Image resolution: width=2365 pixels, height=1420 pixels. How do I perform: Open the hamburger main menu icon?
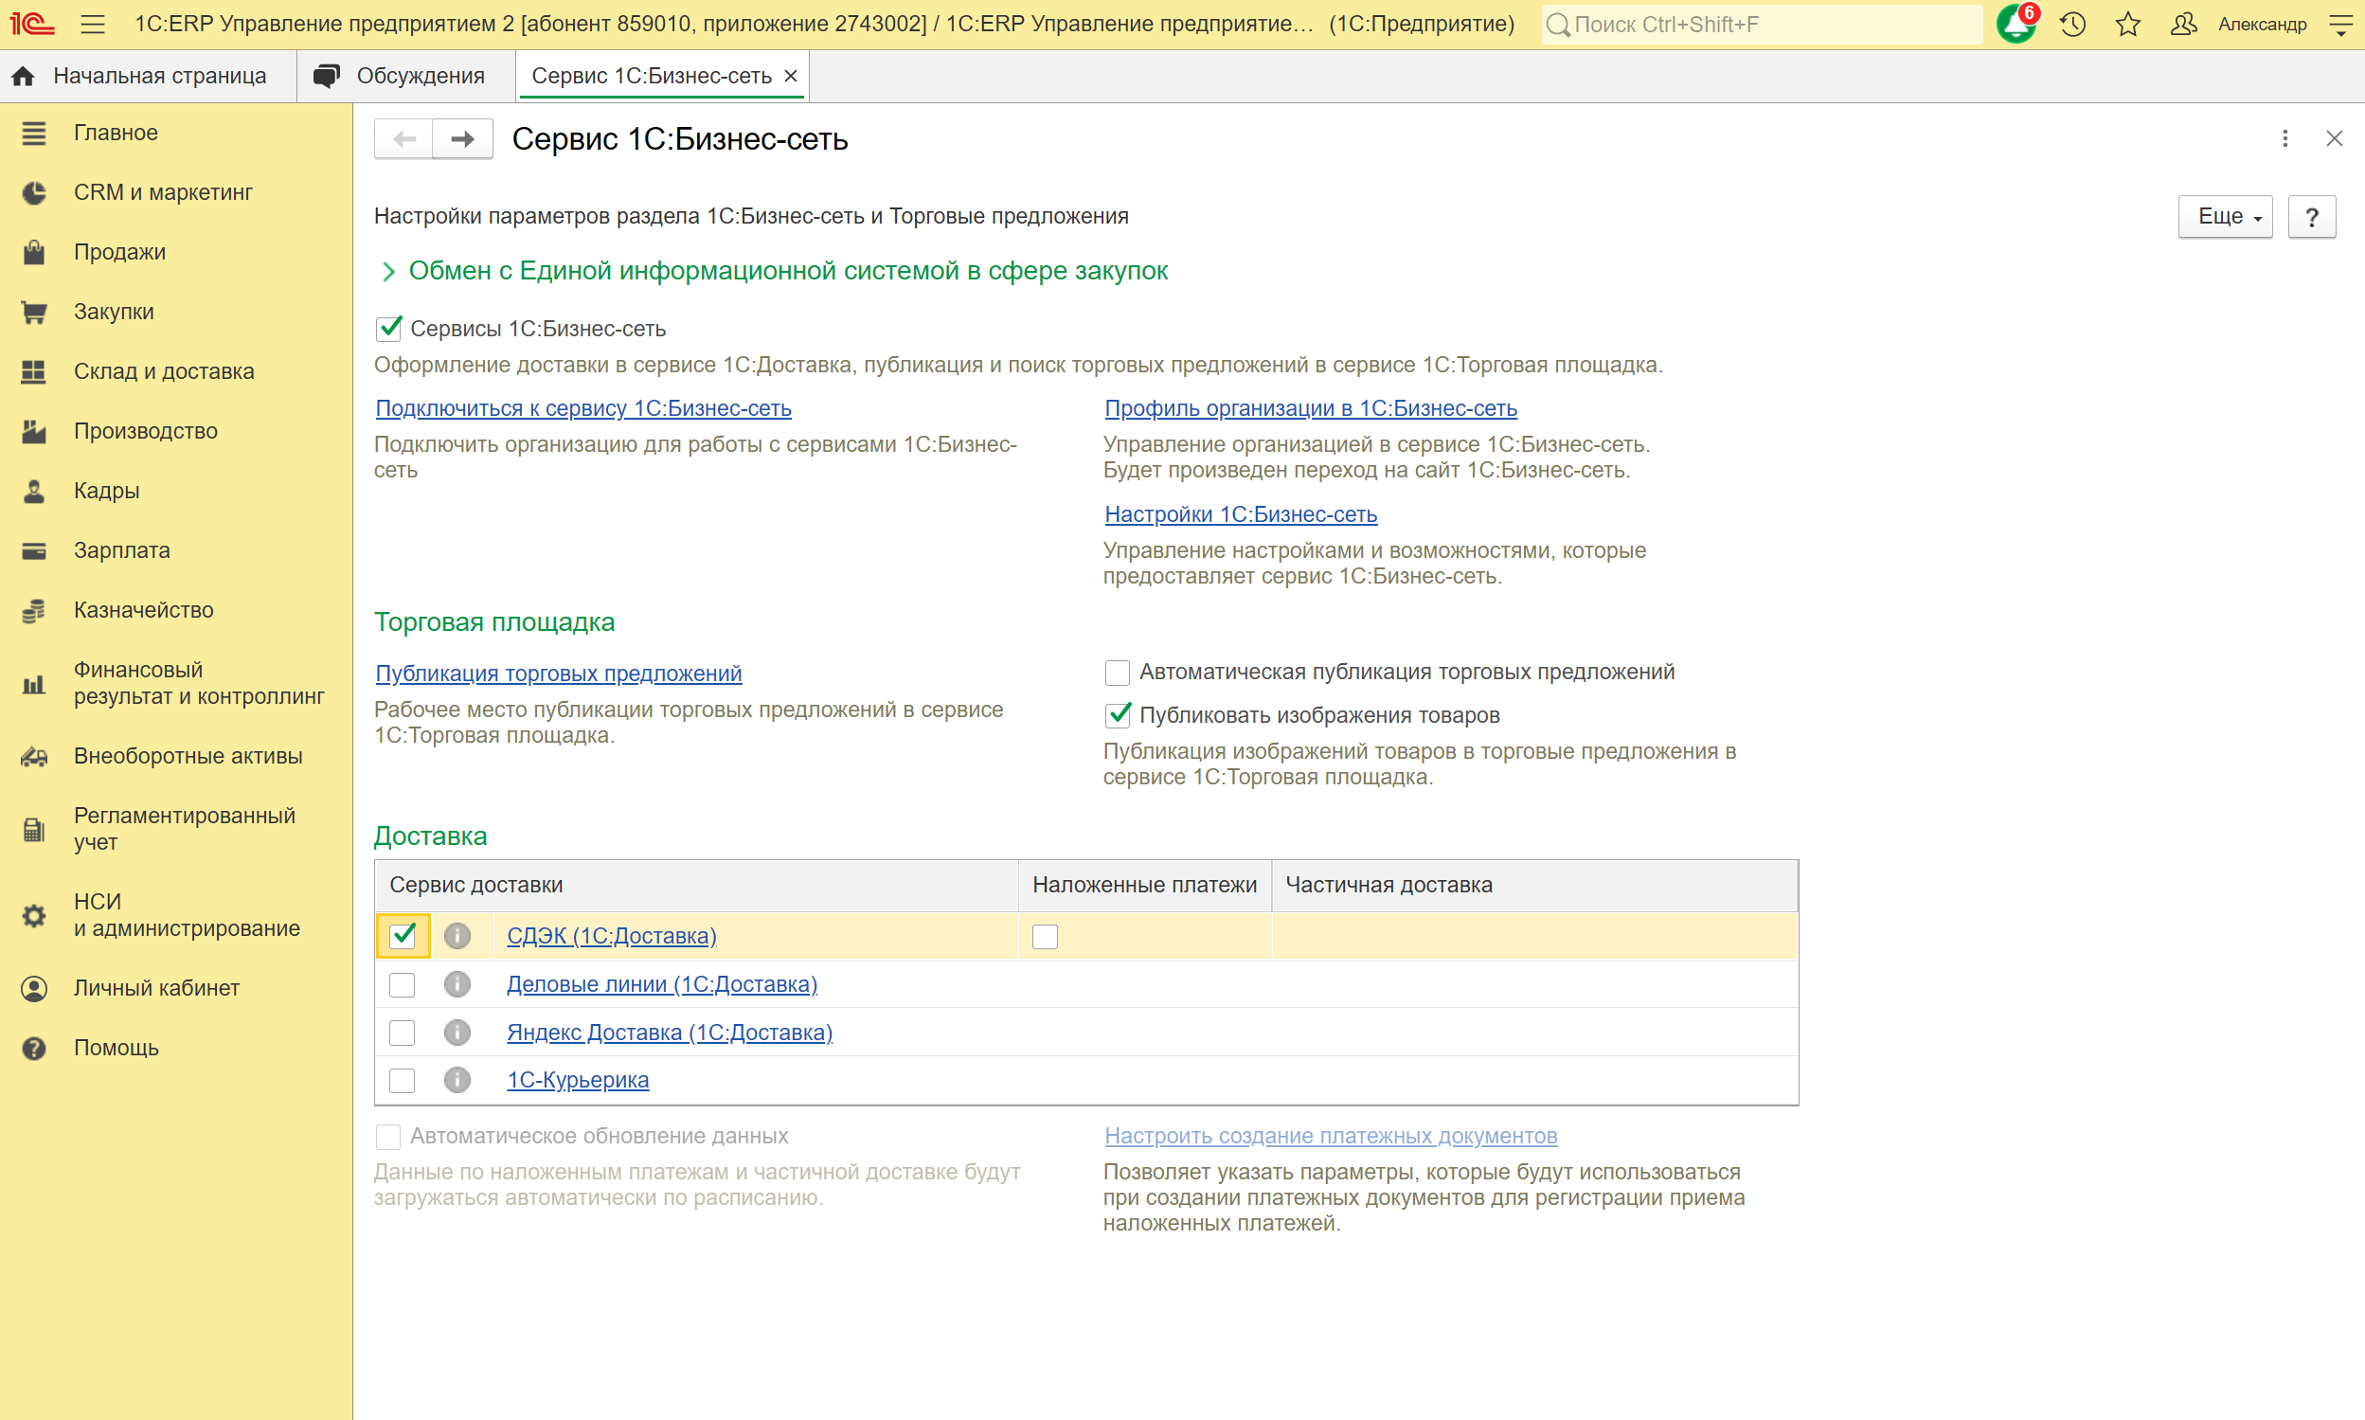pos(93,24)
